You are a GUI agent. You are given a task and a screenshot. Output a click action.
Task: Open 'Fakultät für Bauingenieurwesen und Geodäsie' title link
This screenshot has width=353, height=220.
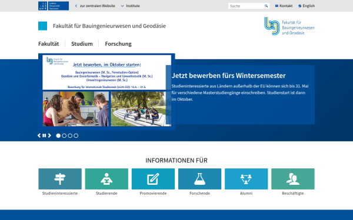pos(109,26)
